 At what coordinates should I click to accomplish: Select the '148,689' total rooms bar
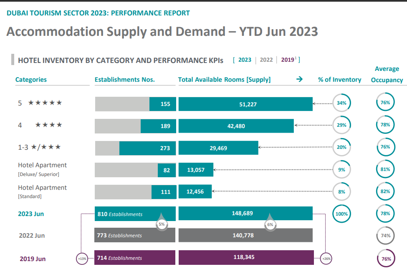tap(245, 213)
